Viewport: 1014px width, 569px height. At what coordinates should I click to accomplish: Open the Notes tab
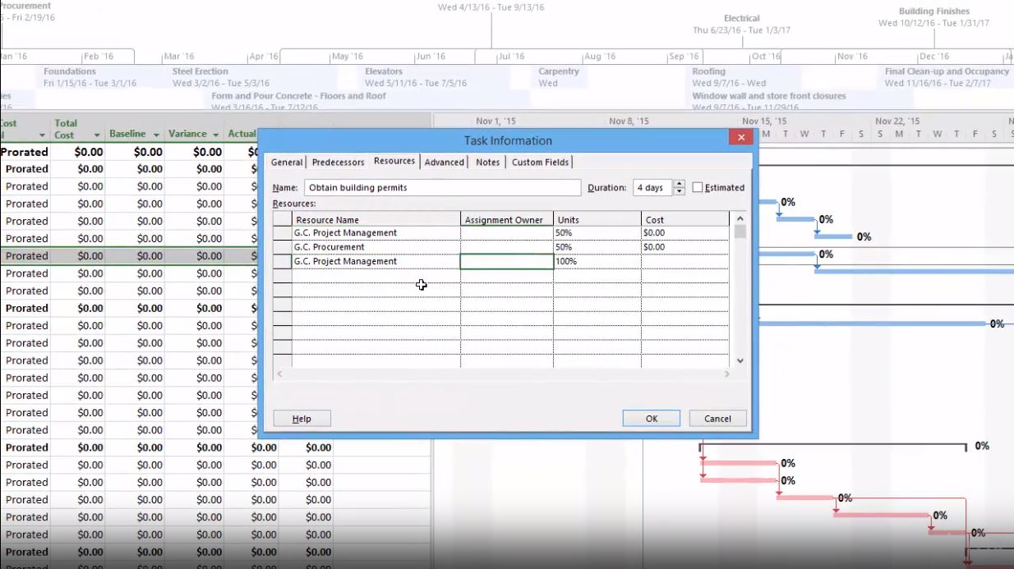tap(487, 163)
